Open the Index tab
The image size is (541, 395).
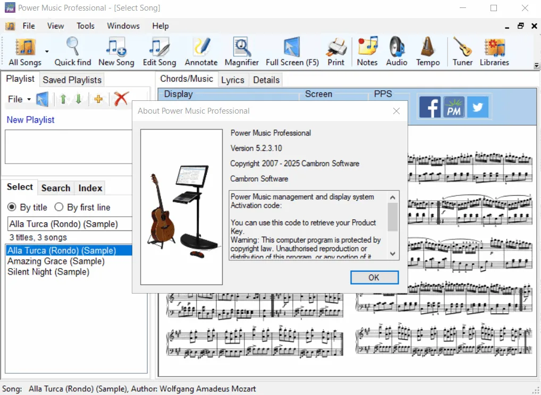point(90,188)
